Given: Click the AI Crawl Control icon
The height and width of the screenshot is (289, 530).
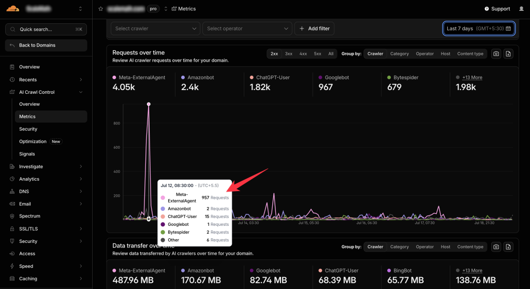Looking at the screenshot, I should (x=12, y=92).
